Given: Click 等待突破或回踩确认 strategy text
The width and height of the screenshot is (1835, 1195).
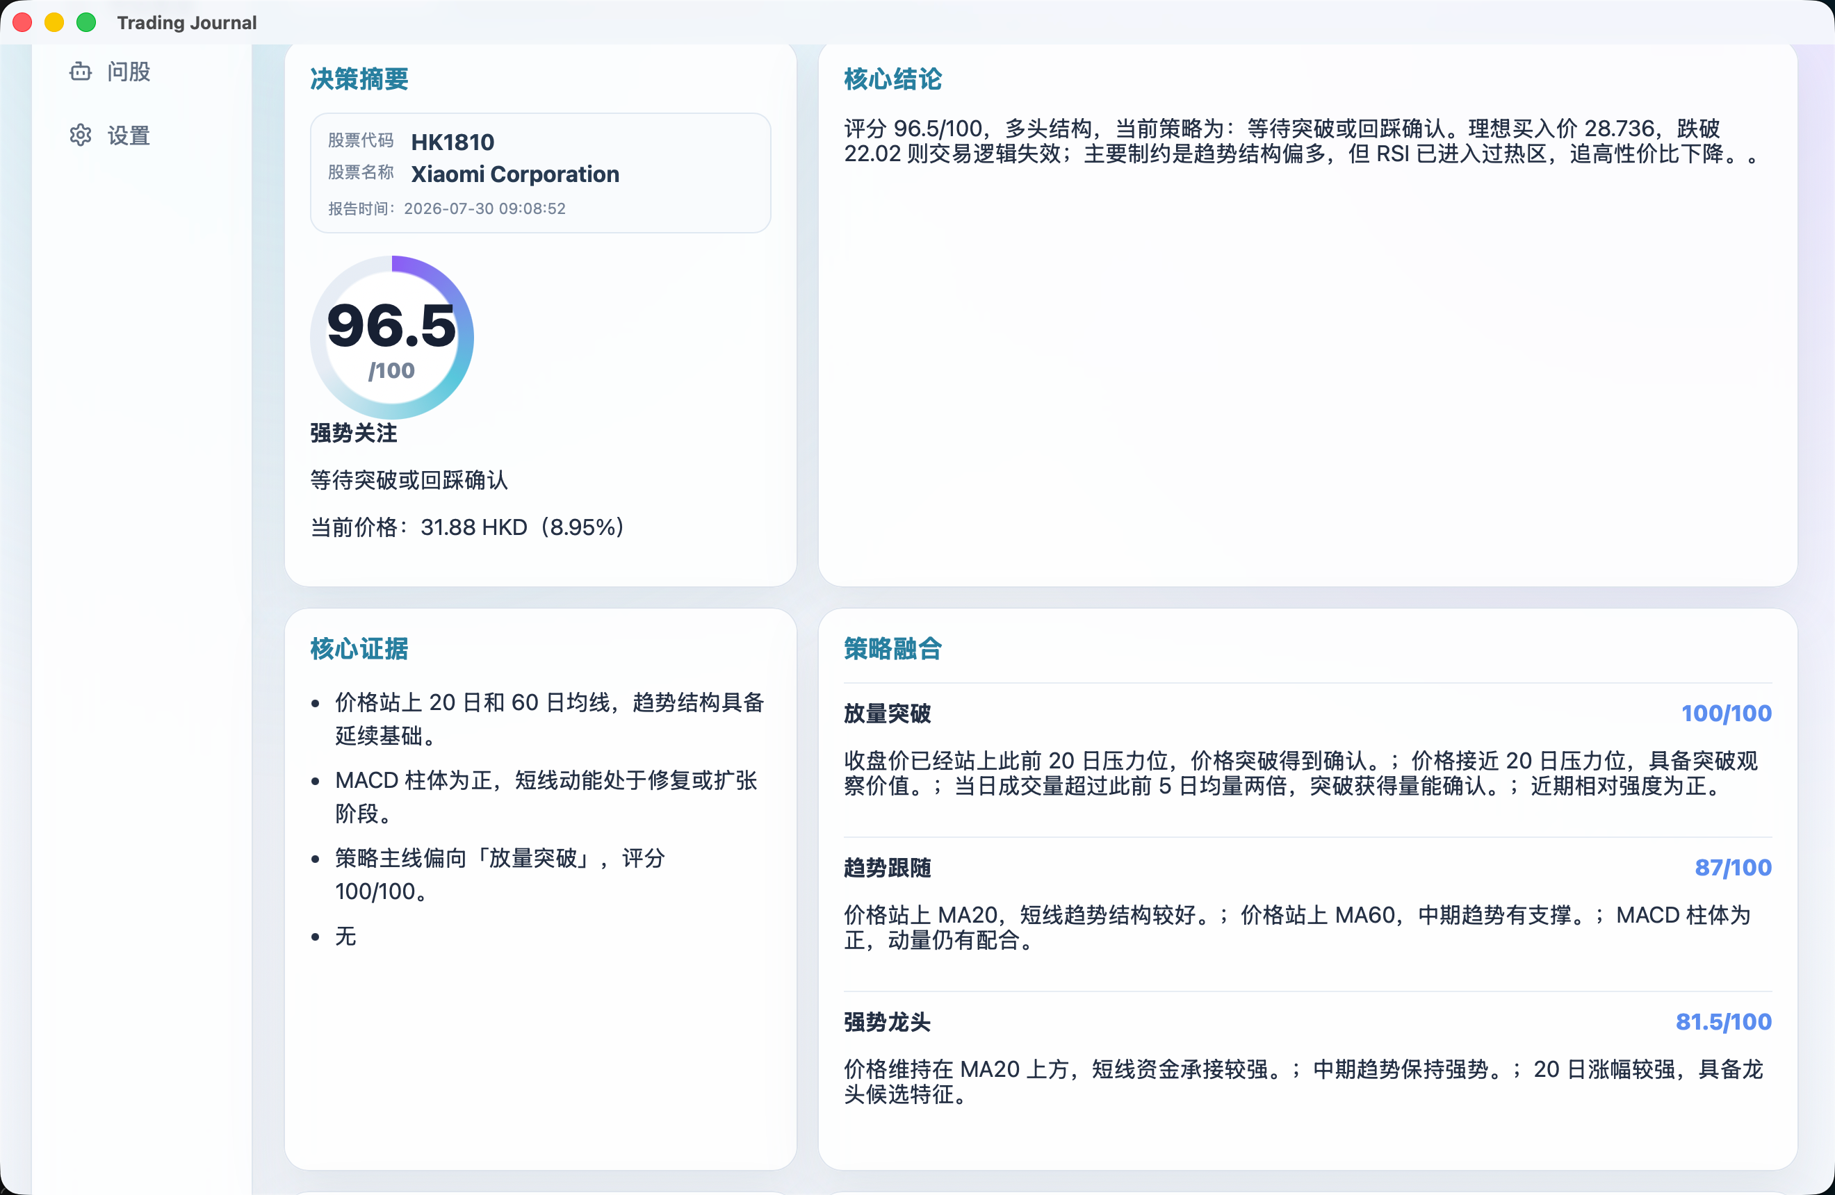Looking at the screenshot, I should tap(409, 480).
